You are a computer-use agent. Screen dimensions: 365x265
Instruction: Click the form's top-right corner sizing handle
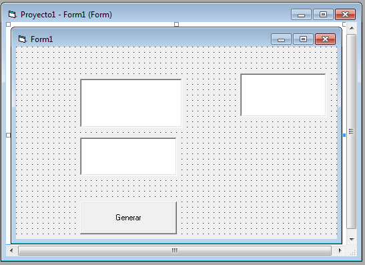click(344, 24)
